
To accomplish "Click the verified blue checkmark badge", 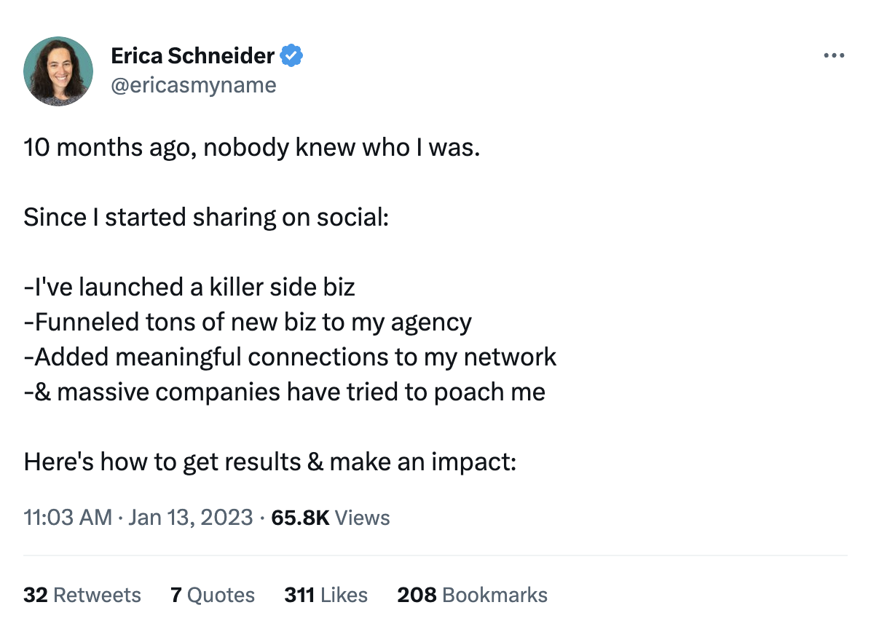I will coord(292,55).
